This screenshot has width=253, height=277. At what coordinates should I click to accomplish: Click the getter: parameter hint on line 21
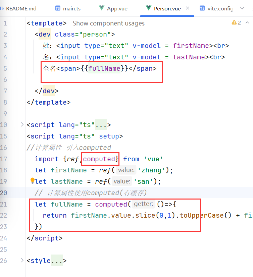coord(143,204)
